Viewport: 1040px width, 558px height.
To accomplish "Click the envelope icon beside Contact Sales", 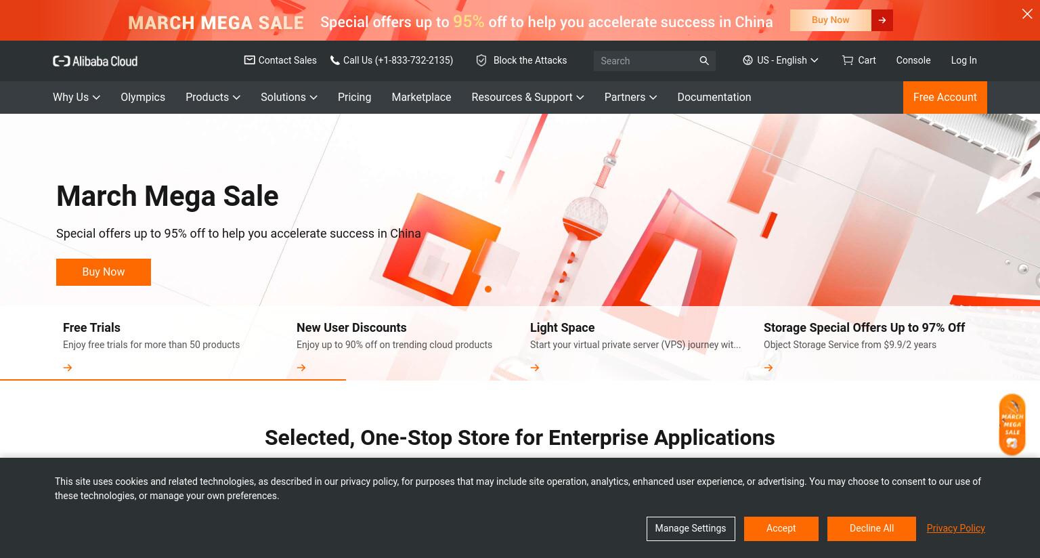I will pyautogui.click(x=249, y=60).
